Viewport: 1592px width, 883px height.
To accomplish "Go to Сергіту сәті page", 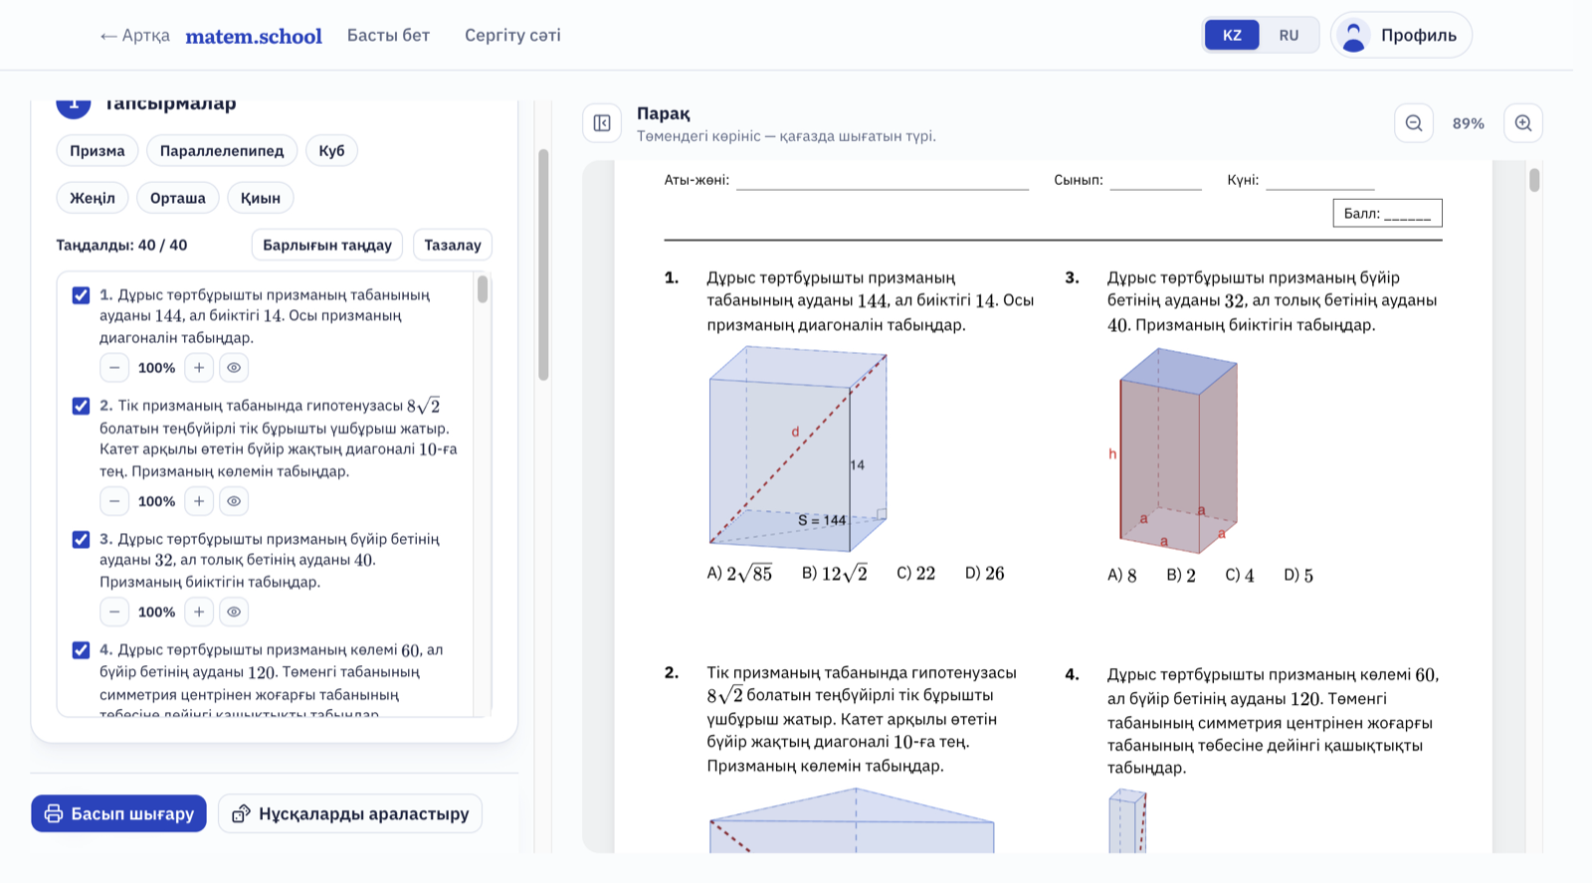I will [512, 35].
